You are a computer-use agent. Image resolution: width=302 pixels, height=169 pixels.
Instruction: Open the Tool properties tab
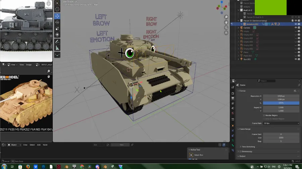233,87
